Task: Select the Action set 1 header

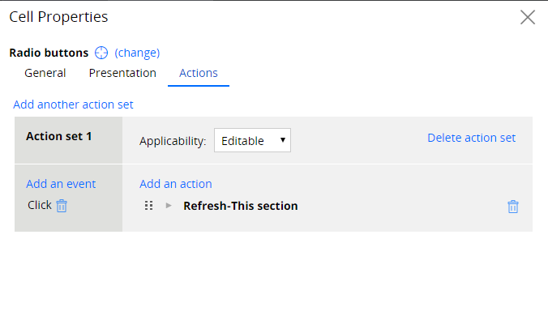Action: 58,136
